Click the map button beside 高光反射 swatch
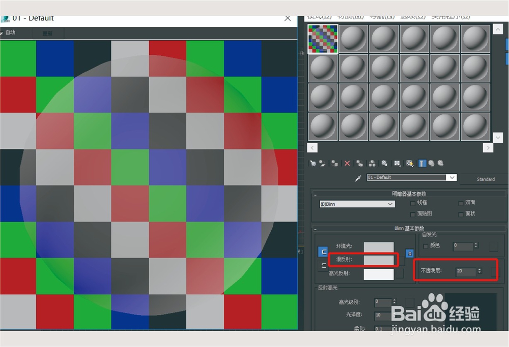Screen dimensions: 509x347 point(400,273)
